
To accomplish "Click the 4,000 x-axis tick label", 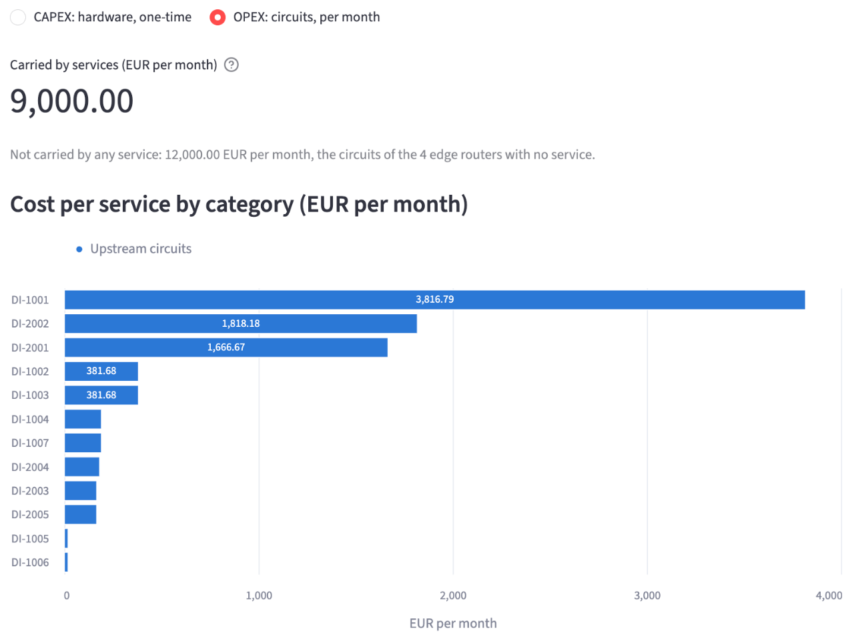I will click(x=829, y=596).
